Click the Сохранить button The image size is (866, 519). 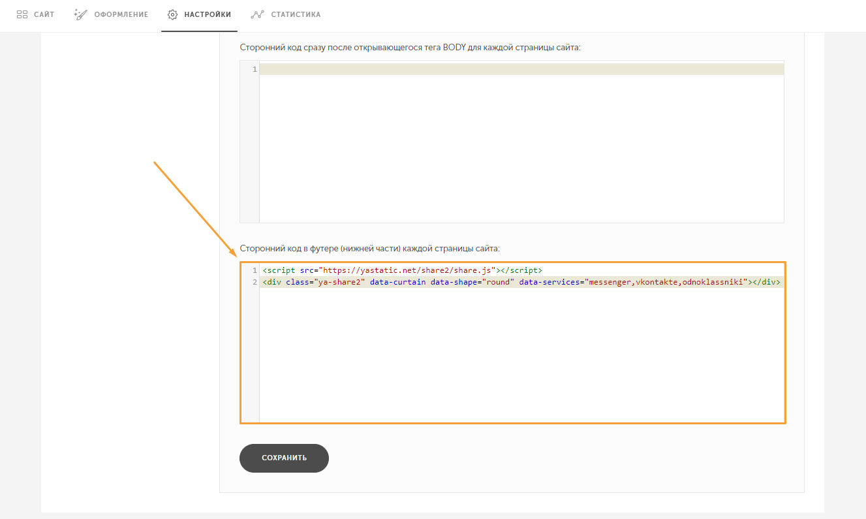[284, 458]
